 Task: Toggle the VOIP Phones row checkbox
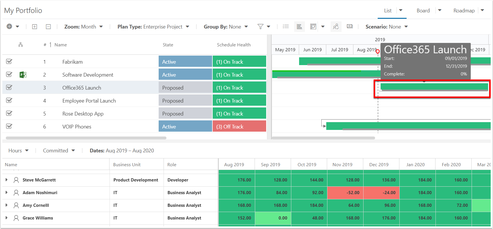(x=9, y=126)
